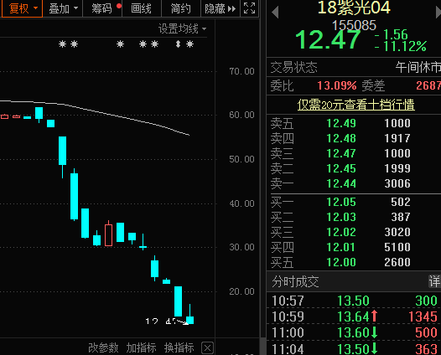Go to next security with right arrow

tap(438, 13)
